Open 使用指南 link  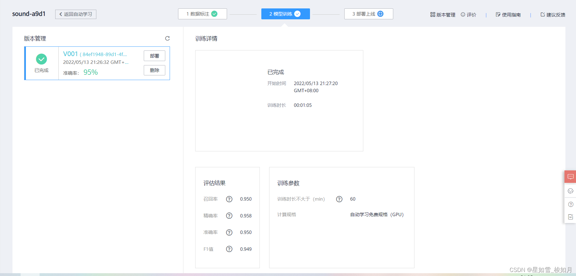(511, 15)
